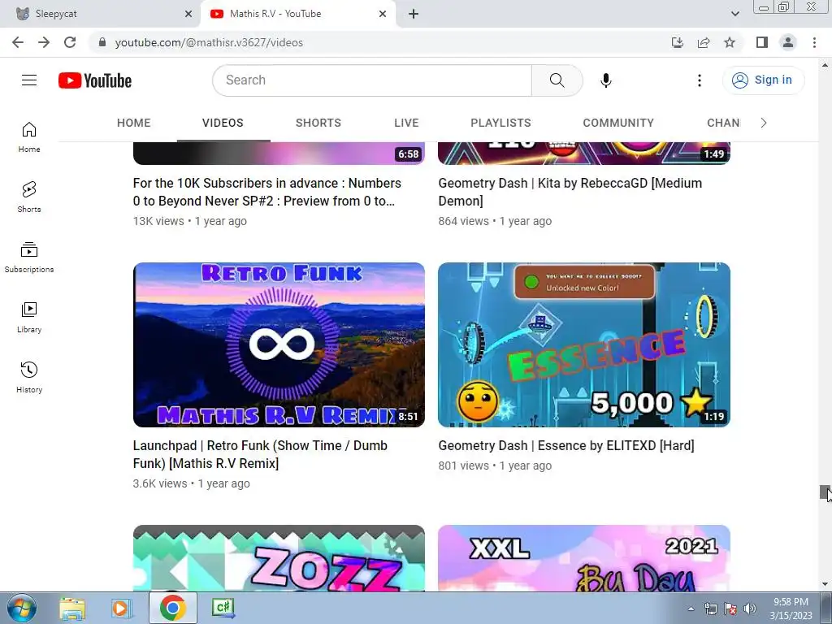Image resolution: width=832 pixels, height=624 pixels.
Task: Open 'Geometry Dash | Kita by RebeccaGD' title
Action: point(570,192)
